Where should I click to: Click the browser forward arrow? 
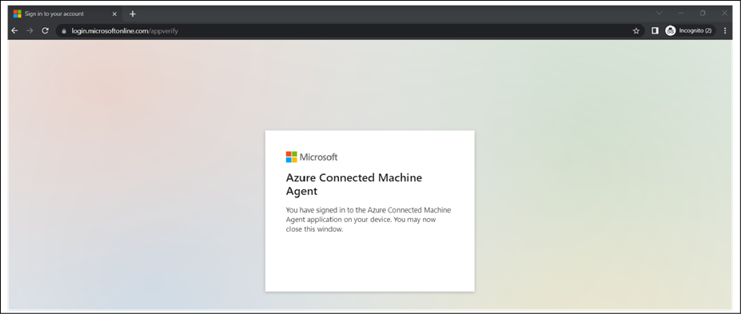30,30
